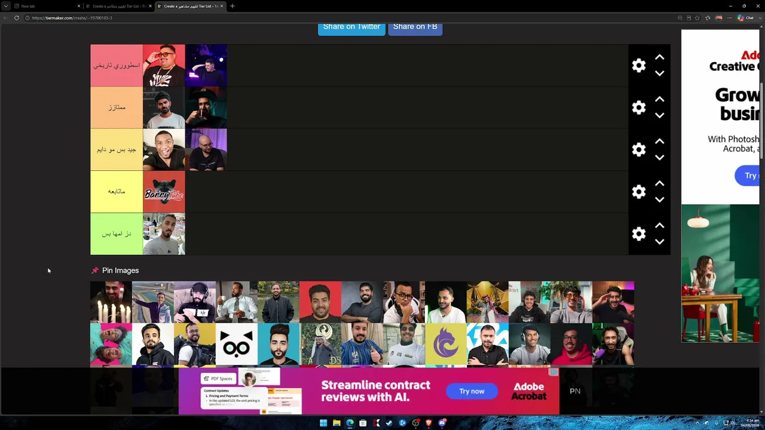The height and width of the screenshot is (430, 765).
Task: Move the ماتابعه row up
Action: 659,183
